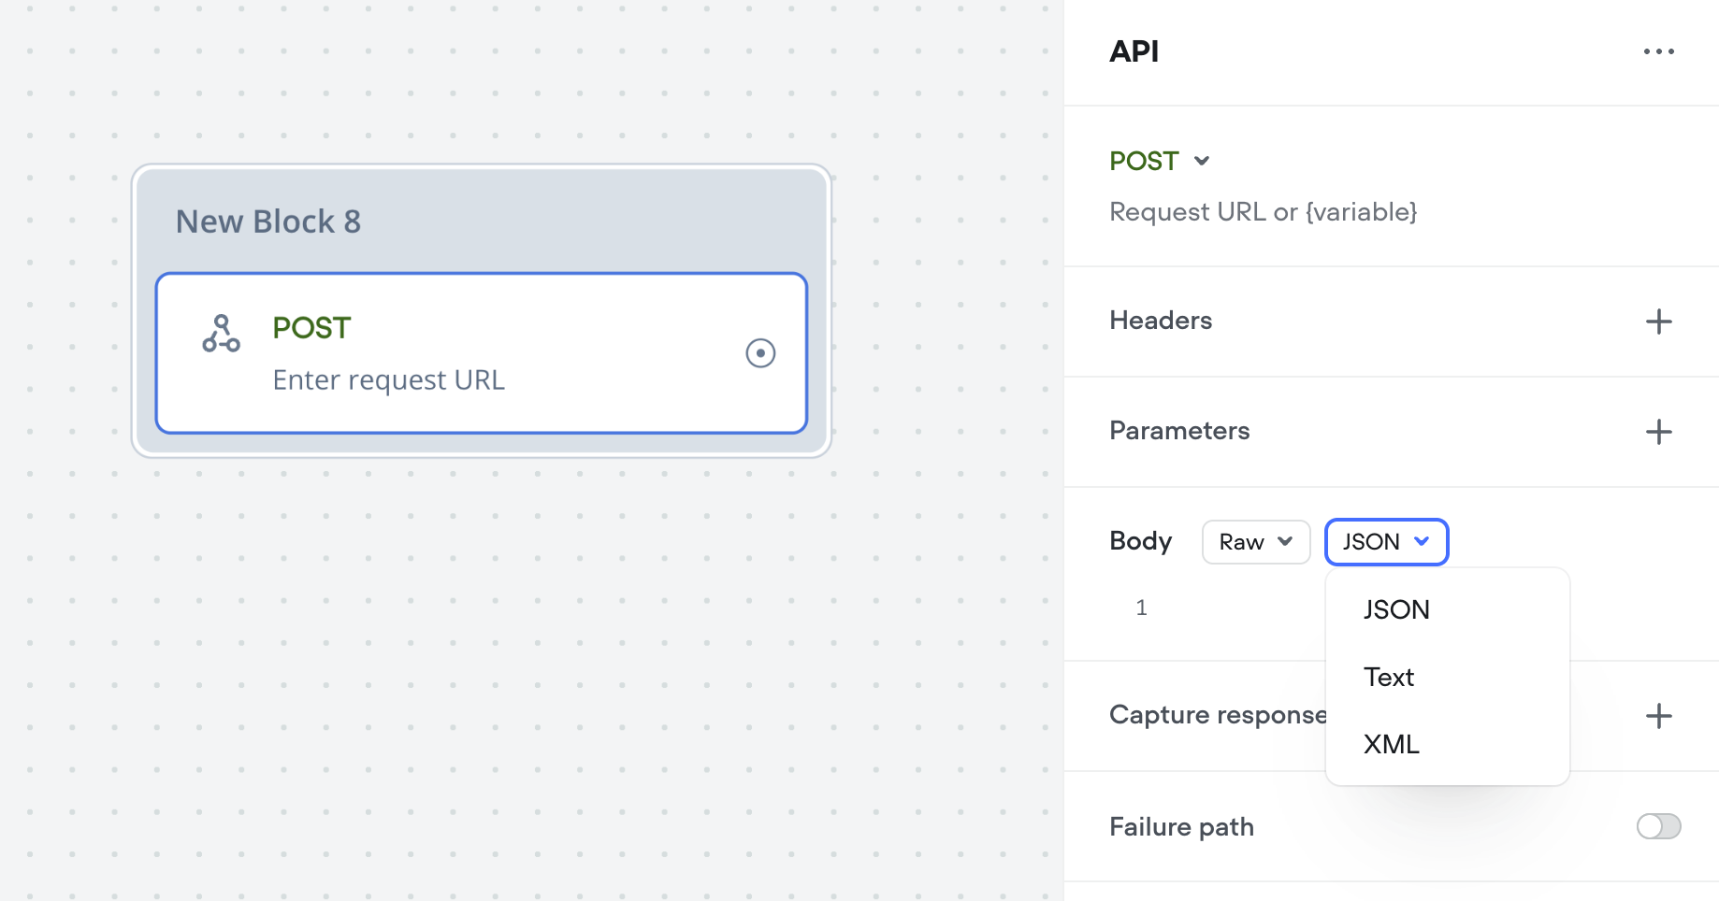Select JSON from the open dropdown list
This screenshot has height=901, width=1719.
[x=1395, y=609]
